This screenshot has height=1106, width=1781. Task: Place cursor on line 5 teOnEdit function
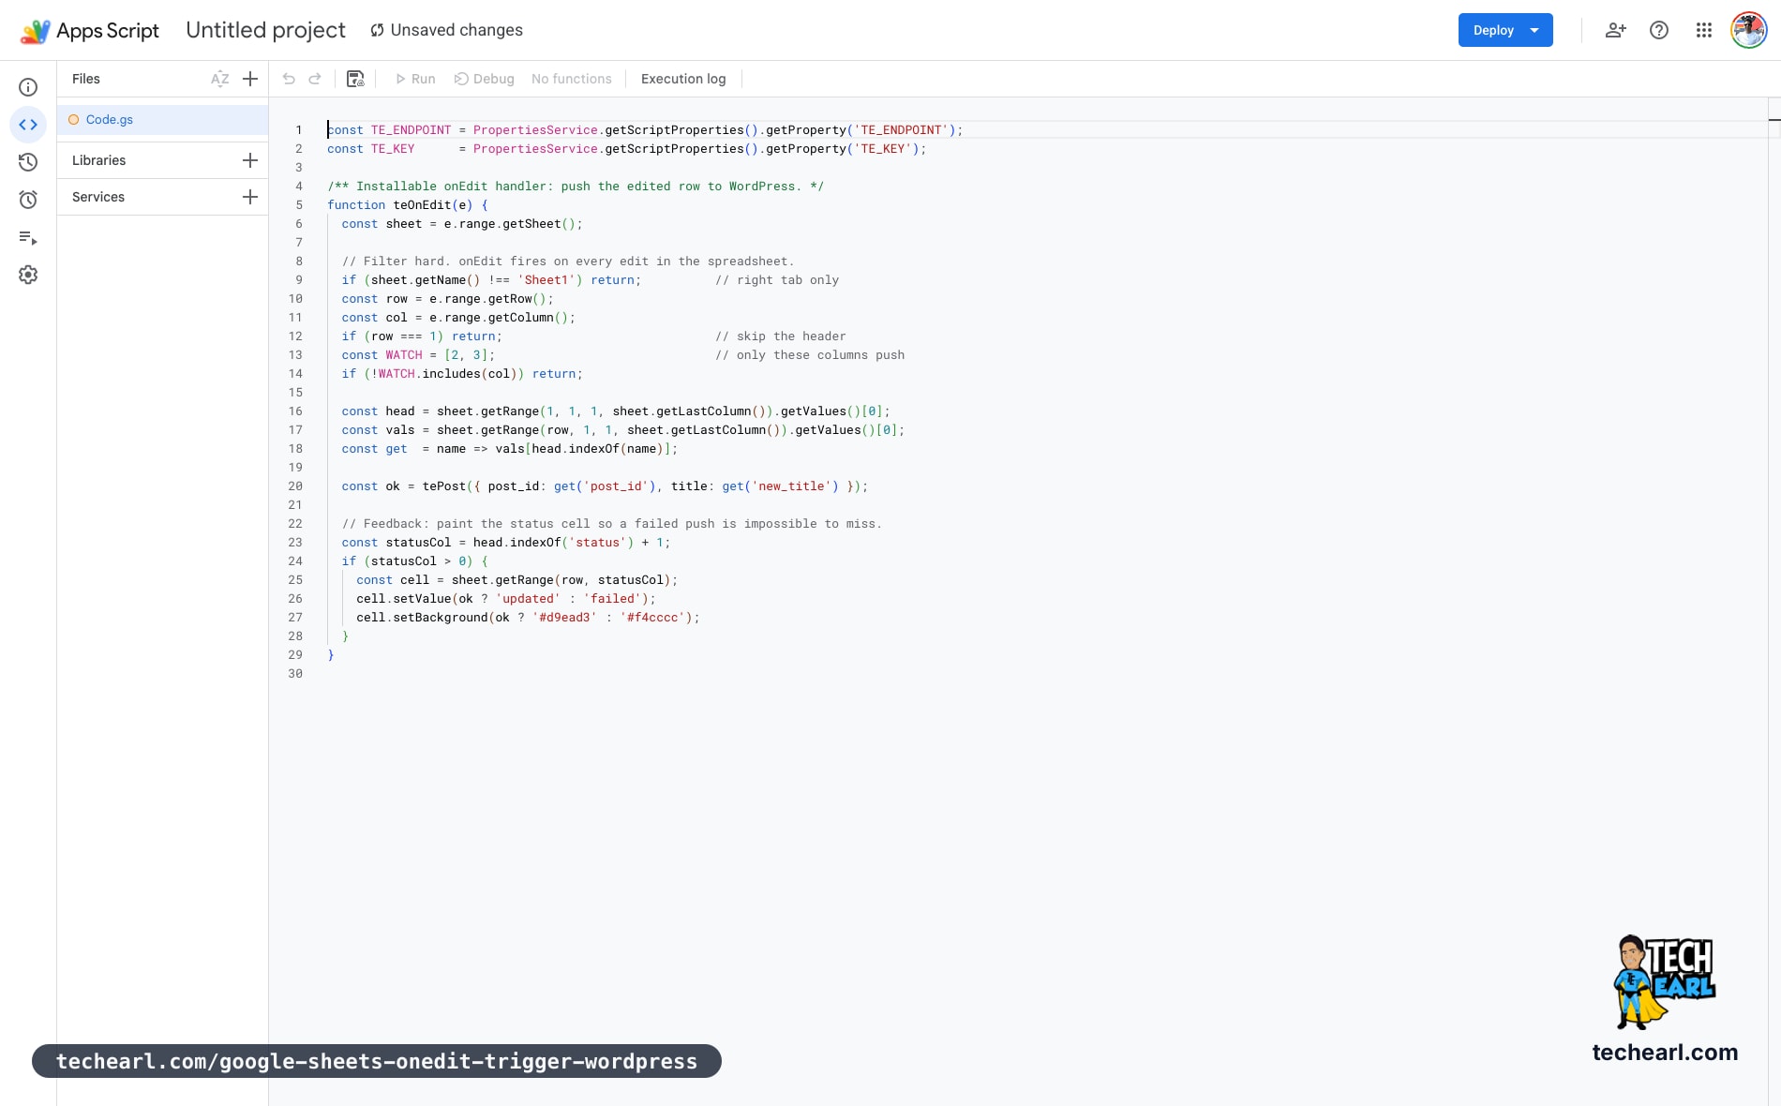click(x=407, y=205)
